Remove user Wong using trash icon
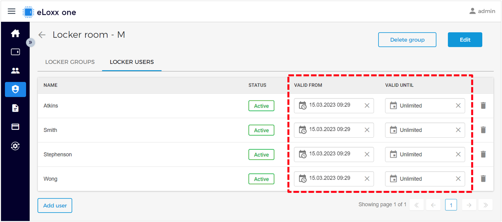Screen dimensions: 502x222 pyautogui.click(x=483, y=178)
